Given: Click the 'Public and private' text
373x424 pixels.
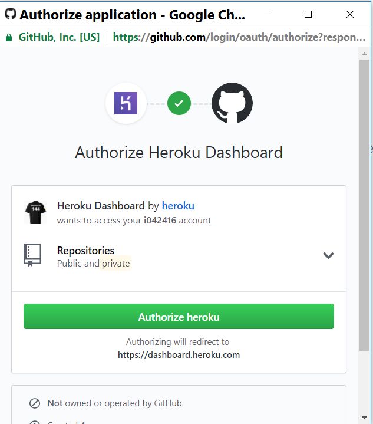Looking at the screenshot, I should point(94,264).
